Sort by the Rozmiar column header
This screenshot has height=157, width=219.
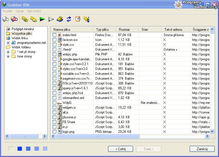coord(125,30)
